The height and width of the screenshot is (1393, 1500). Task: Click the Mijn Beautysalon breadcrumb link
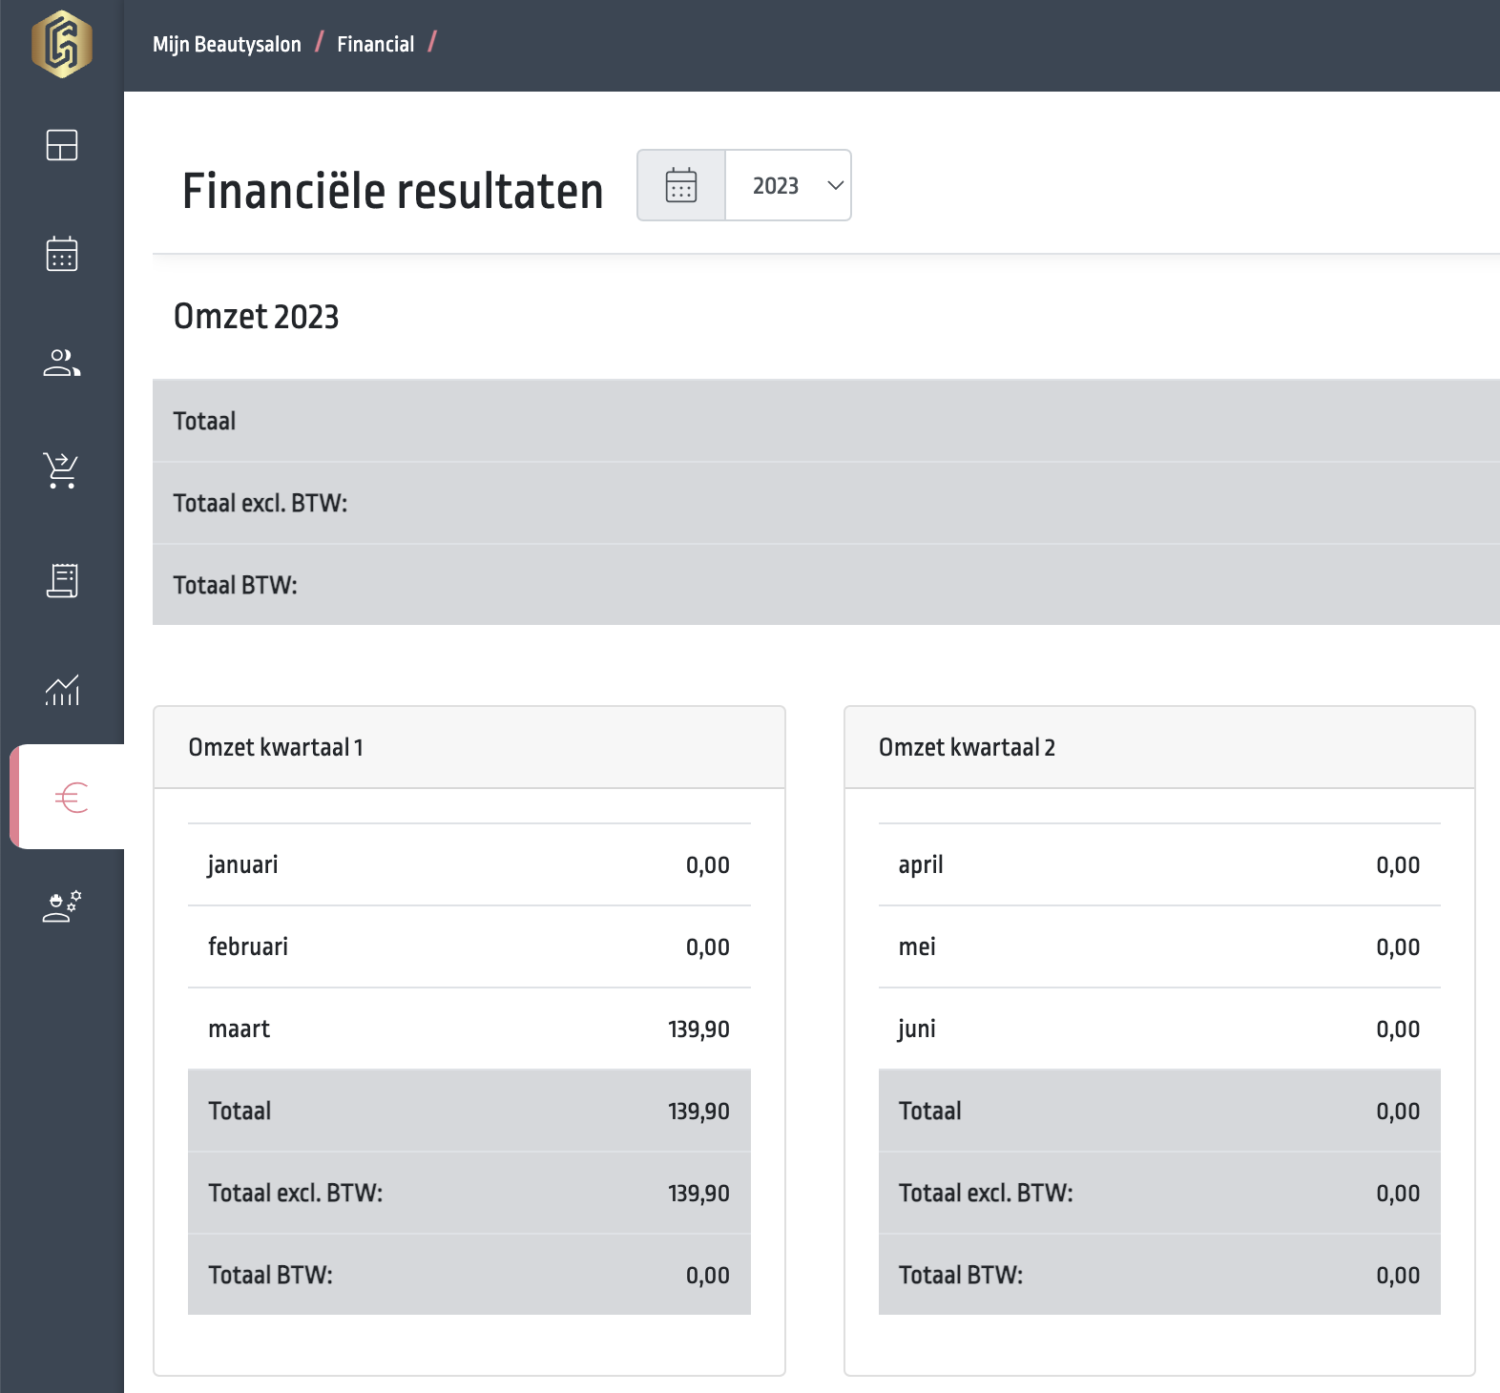point(227,45)
